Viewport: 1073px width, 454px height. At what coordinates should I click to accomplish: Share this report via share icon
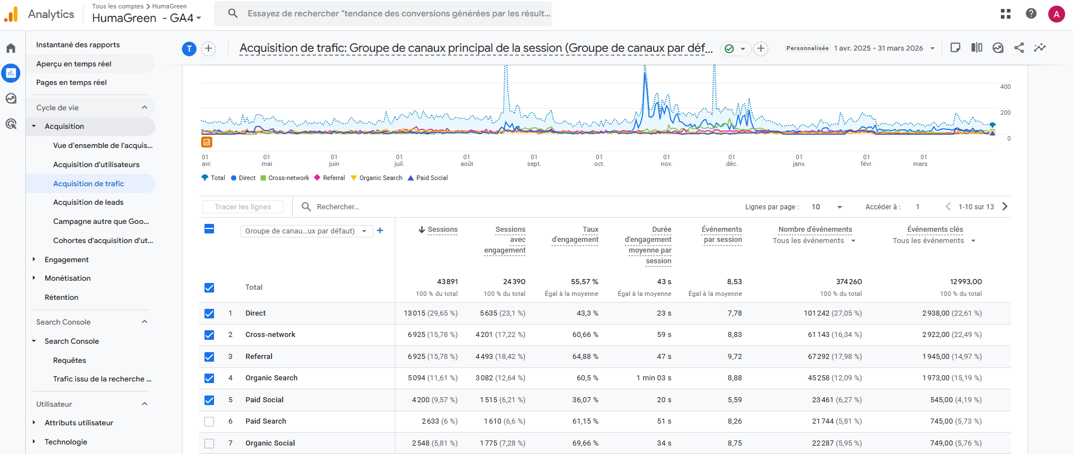tap(1019, 48)
